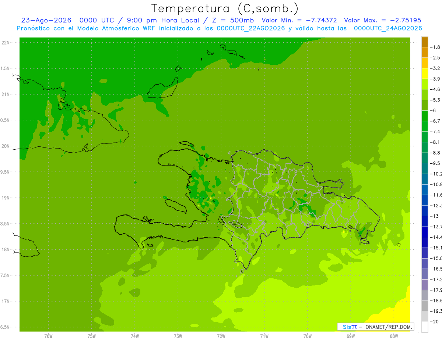Click the "0000UTC_22AGO2026" initialization time text
The width and height of the screenshot is (442, 341).
tap(251, 28)
